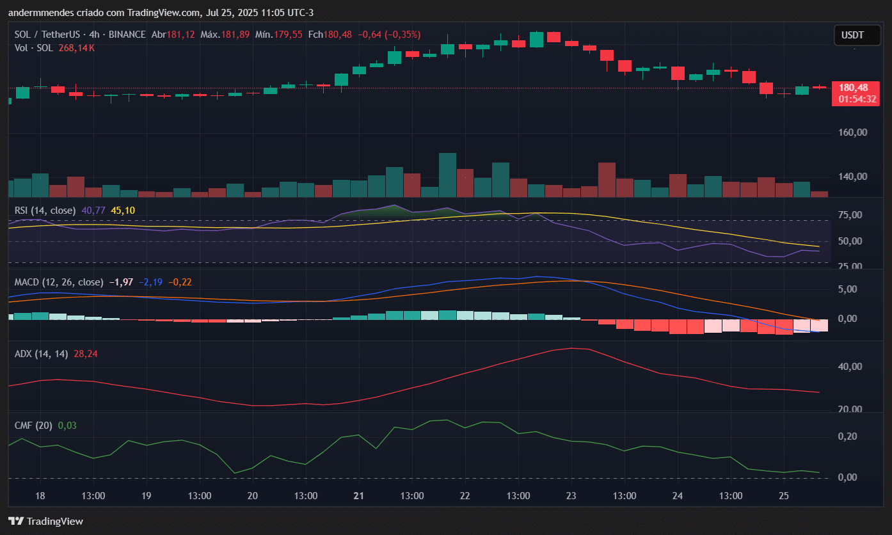Click the 268,14K volume readout
The image size is (892, 535).
(78, 47)
